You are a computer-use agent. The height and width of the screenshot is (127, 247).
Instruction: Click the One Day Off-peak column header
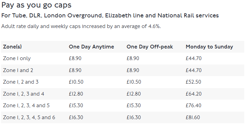pos(150,47)
